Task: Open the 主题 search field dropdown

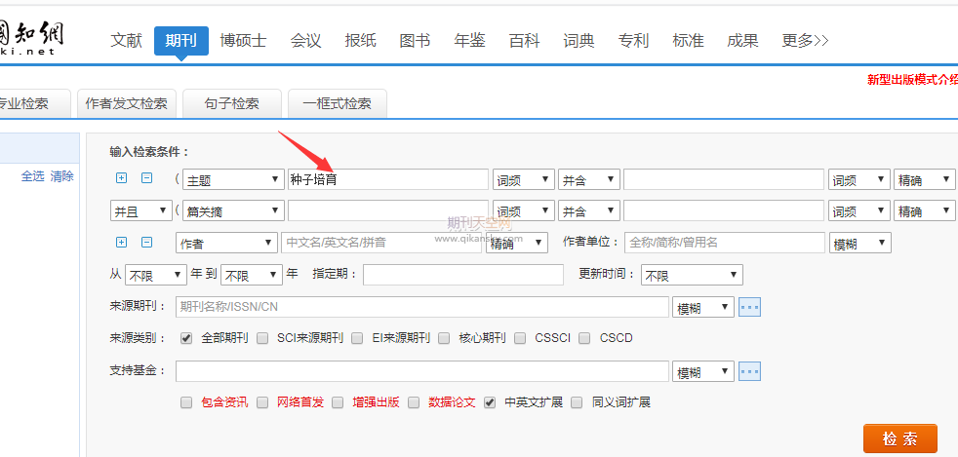Action: click(x=233, y=179)
